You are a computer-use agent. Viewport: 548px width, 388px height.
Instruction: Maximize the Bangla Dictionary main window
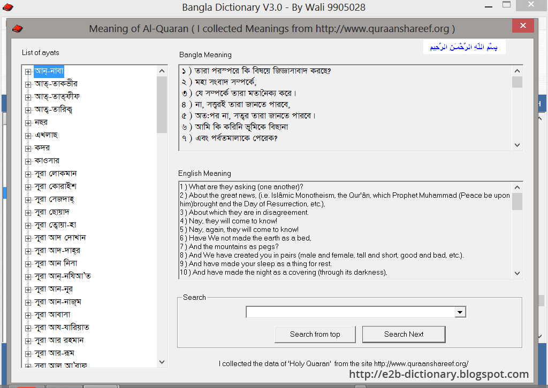pyautogui.click(x=506, y=5)
